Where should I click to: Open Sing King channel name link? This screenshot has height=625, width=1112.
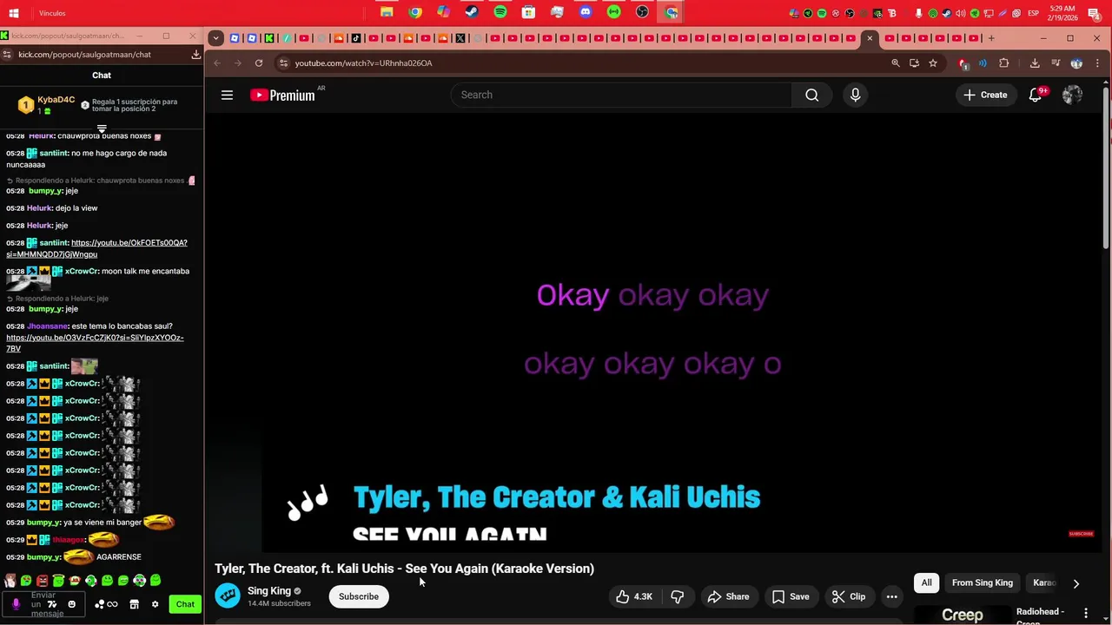pos(269,590)
